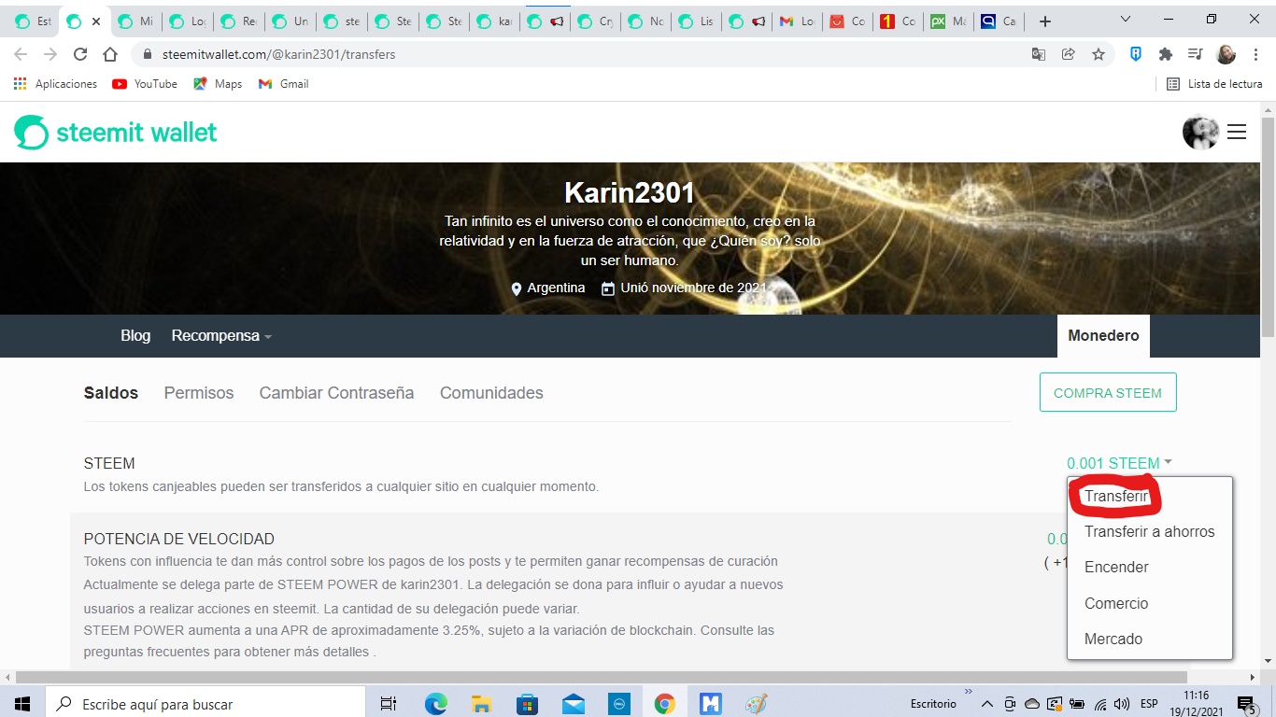
Task: Toggle the 0.001 STEEM balance dropdown
Action: [1119, 463]
